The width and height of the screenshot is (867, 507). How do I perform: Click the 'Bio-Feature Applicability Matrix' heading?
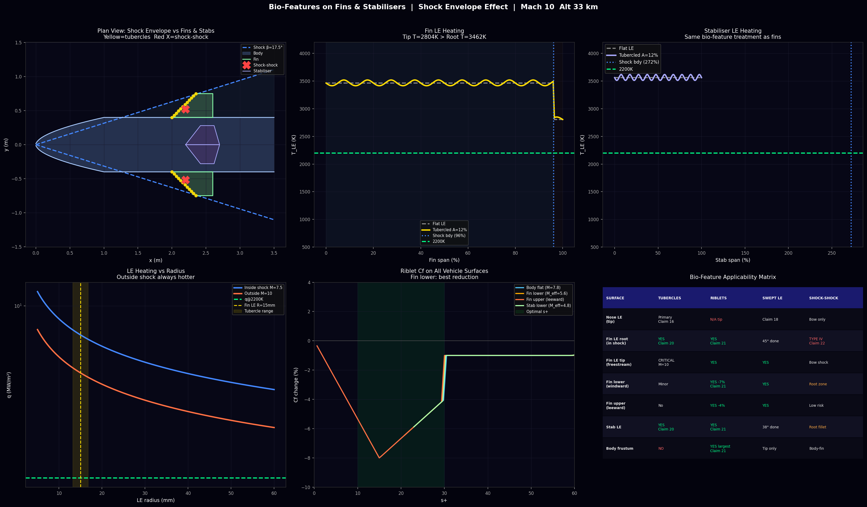(733, 277)
